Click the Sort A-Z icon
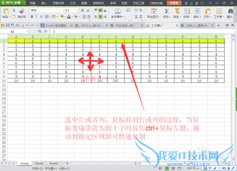Image resolution: width=237 pixels, height=171 pixels. pos(187,11)
